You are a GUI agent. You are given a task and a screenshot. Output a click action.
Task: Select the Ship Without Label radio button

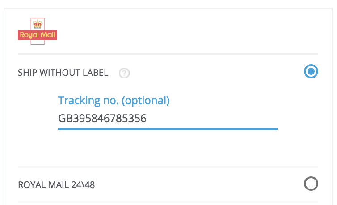click(311, 71)
